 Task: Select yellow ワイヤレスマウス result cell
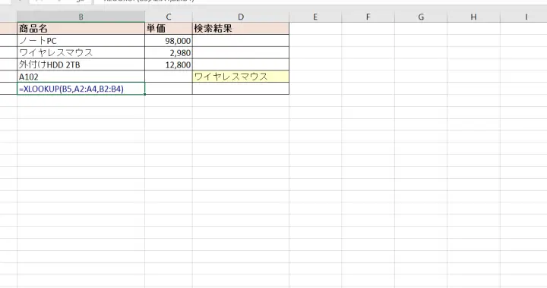pyautogui.click(x=241, y=77)
